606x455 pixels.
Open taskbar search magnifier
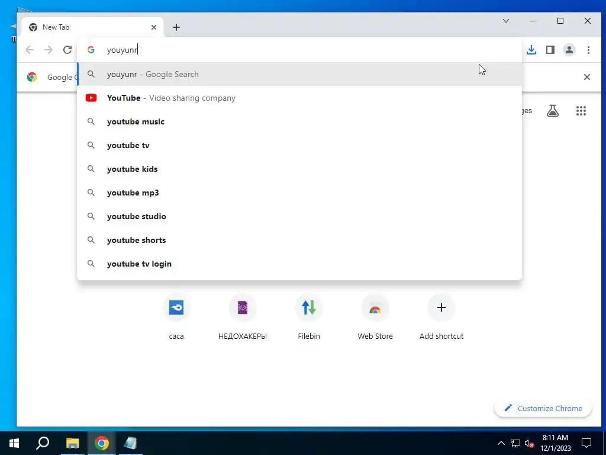point(43,443)
